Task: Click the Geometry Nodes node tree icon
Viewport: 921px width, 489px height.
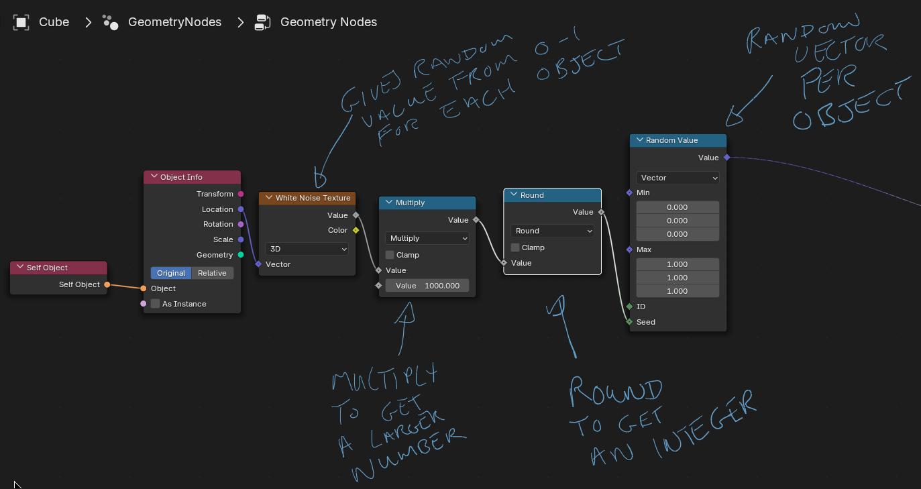Action: click(x=262, y=22)
